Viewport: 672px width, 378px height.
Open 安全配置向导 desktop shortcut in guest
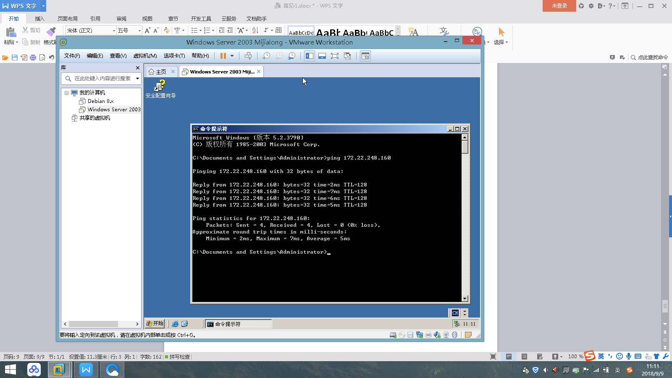click(160, 89)
